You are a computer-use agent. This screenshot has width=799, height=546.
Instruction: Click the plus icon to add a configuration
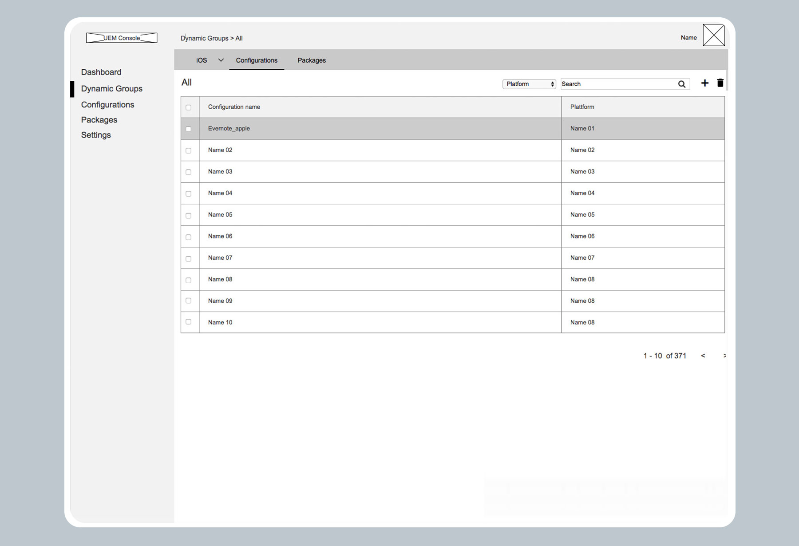[x=705, y=83]
